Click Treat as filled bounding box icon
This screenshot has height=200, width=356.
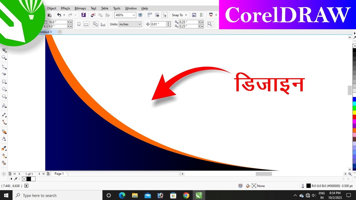(210, 24)
